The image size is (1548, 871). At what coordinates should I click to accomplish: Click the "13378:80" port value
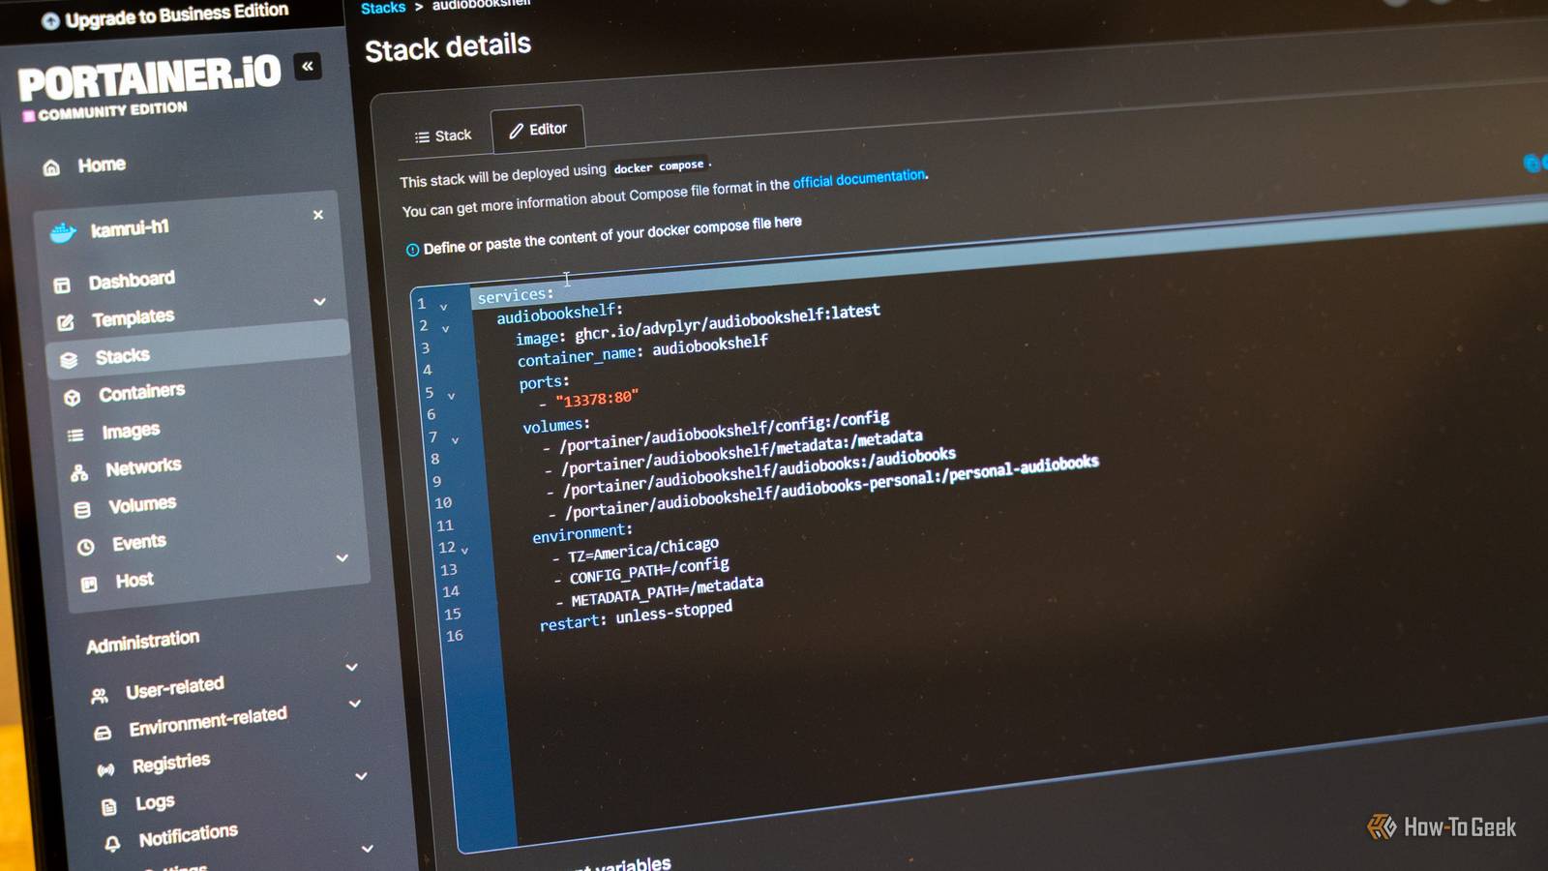pyautogui.click(x=597, y=398)
